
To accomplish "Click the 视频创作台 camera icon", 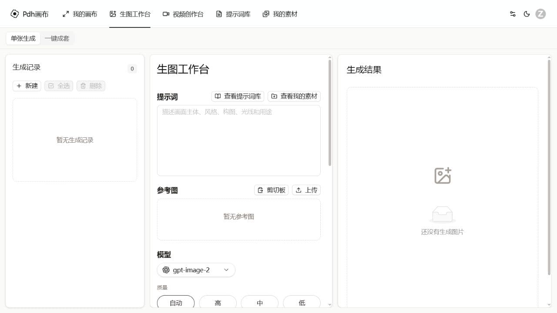I will click(166, 14).
